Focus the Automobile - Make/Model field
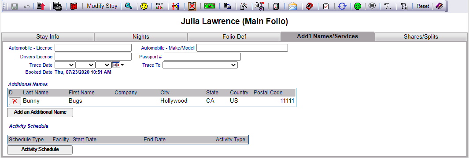Screen dimensions: 469x158 click(242, 48)
